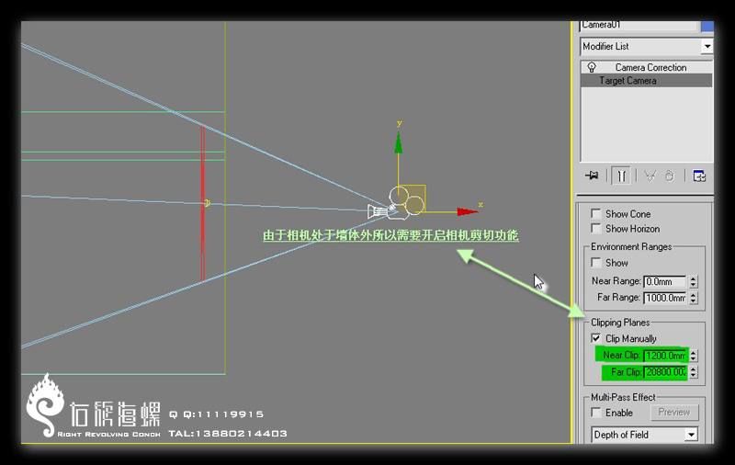Click the red X-axis arrow of the gizmo
Screen dimensions: 735x465
pyautogui.click(x=468, y=212)
